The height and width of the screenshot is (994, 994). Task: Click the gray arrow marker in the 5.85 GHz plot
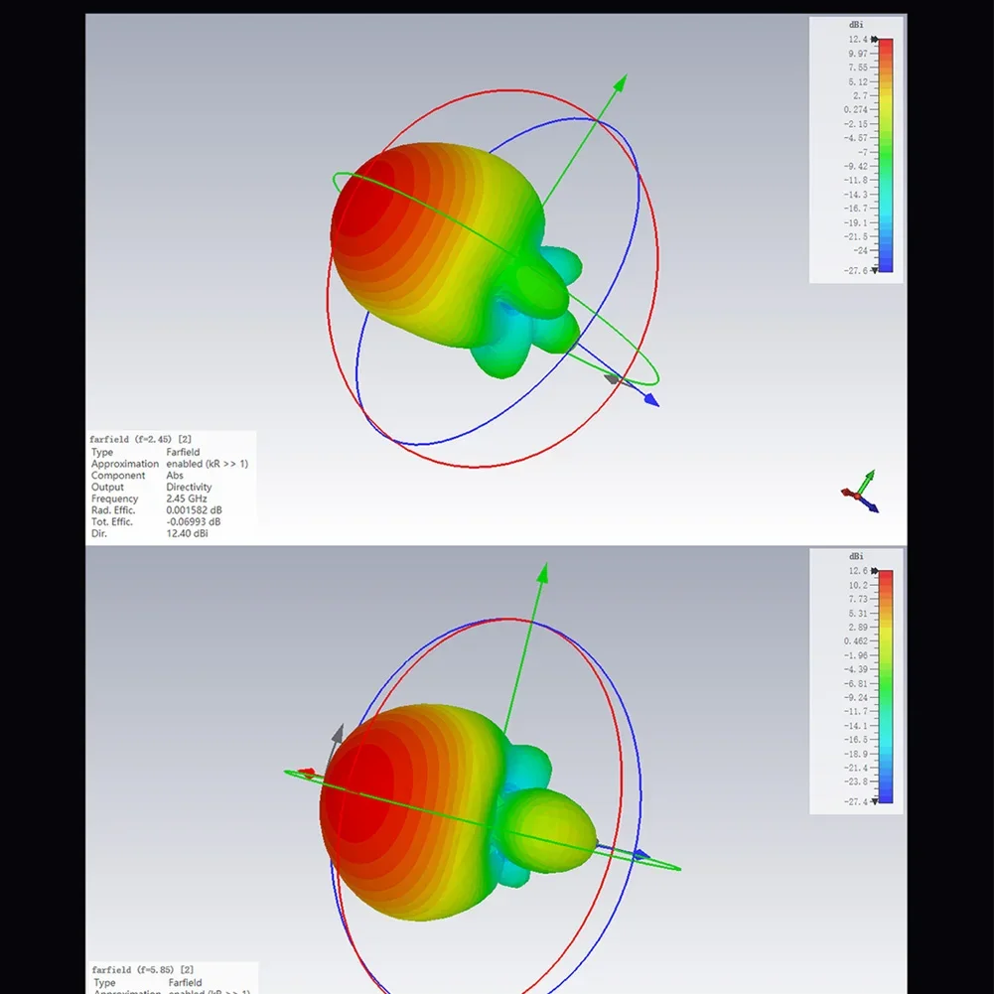pos(338,734)
